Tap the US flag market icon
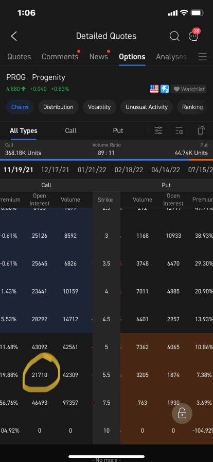 [x=154, y=89]
